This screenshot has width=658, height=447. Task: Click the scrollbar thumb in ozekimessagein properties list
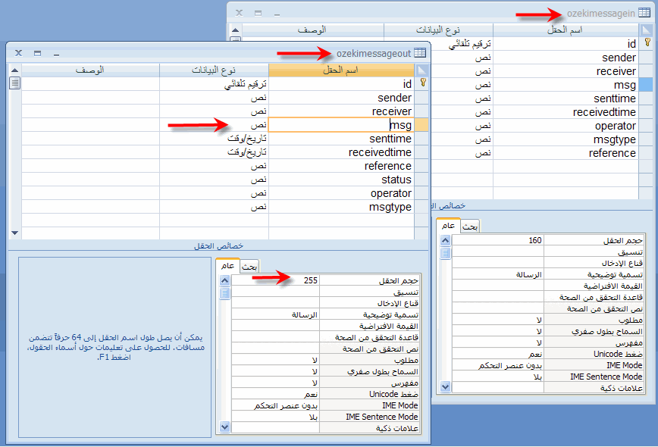click(x=445, y=253)
